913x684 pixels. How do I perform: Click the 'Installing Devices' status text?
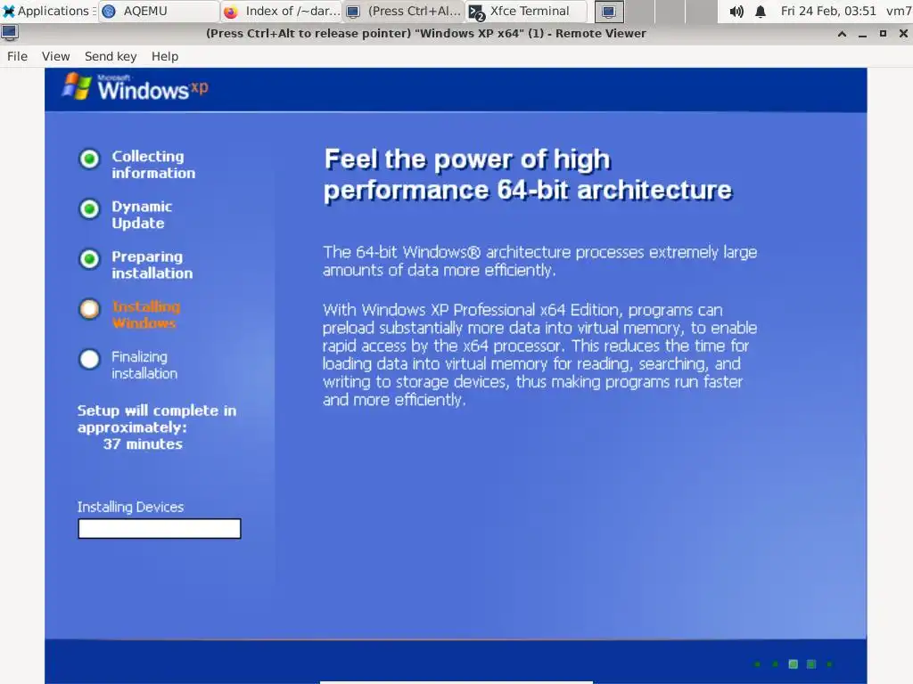[x=130, y=507]
